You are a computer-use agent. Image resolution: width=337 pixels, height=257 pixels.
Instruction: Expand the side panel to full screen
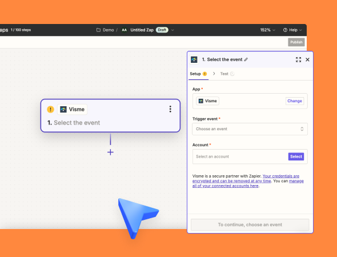(298, 59)
